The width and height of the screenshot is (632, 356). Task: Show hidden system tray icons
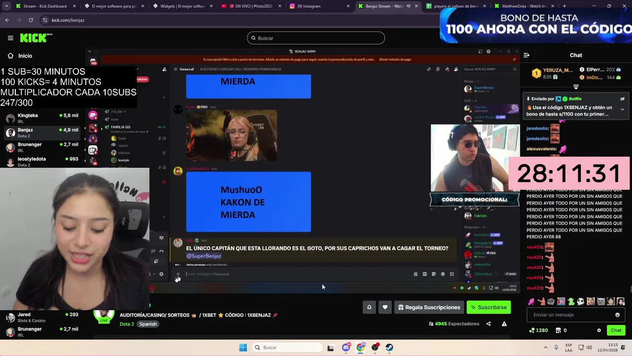click(x=546, y=348)
